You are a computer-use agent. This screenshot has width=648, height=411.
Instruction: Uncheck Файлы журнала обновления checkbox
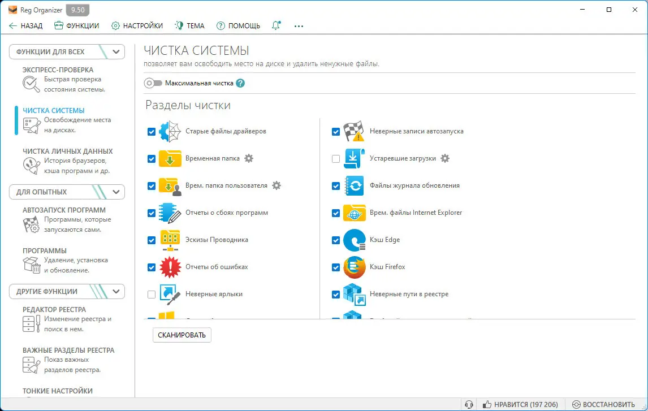point(335,187)
